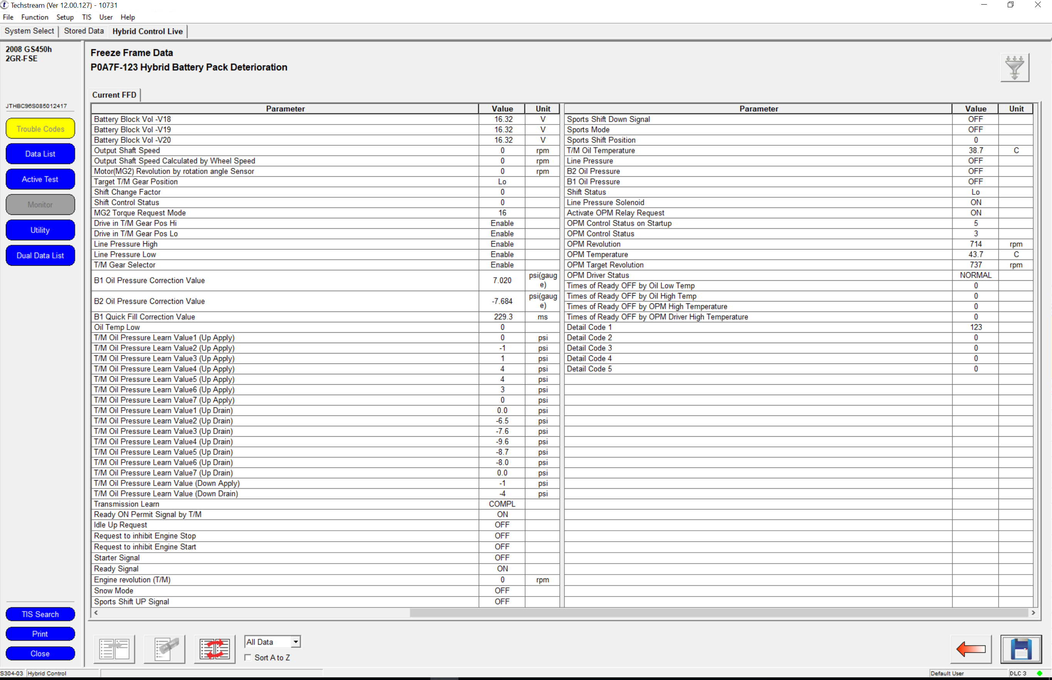The image size is (1052, 680).
Task: Select the All Data dropdown filter
Action: tap(271, 641)
